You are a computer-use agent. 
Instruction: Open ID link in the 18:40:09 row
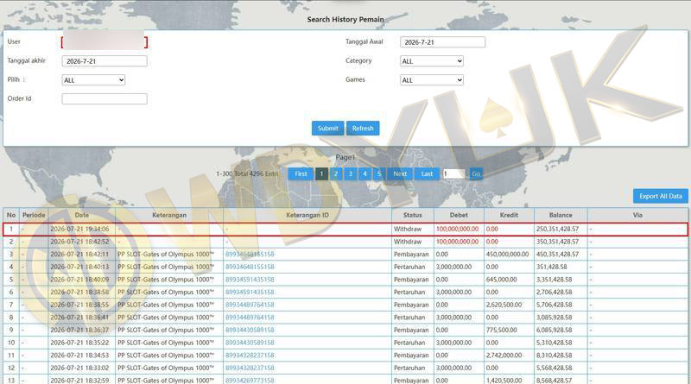coord(250,280)
